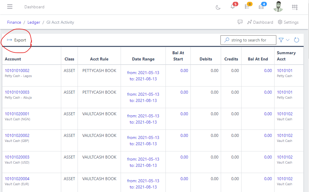
Task: Open Settings from the breadcrumb bar
Action: [x=288, y=22]
